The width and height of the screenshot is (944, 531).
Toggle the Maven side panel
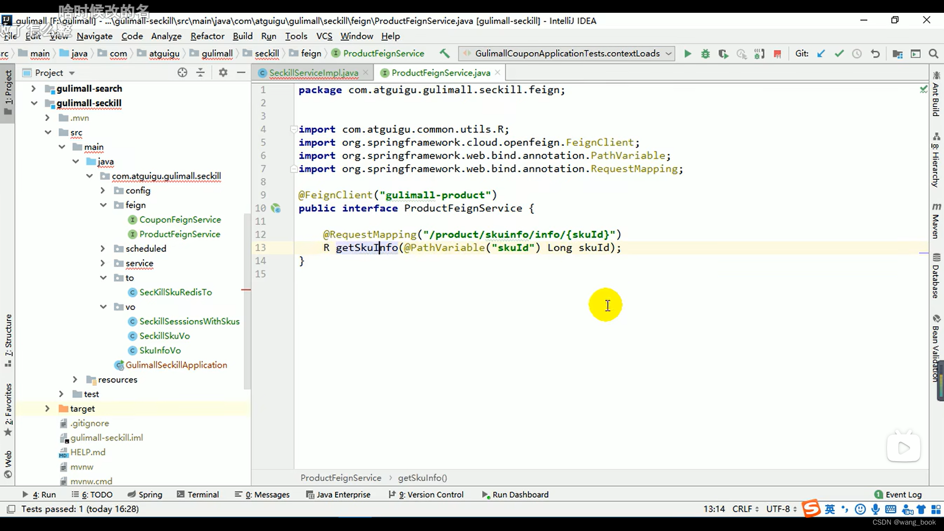[936, 220]
